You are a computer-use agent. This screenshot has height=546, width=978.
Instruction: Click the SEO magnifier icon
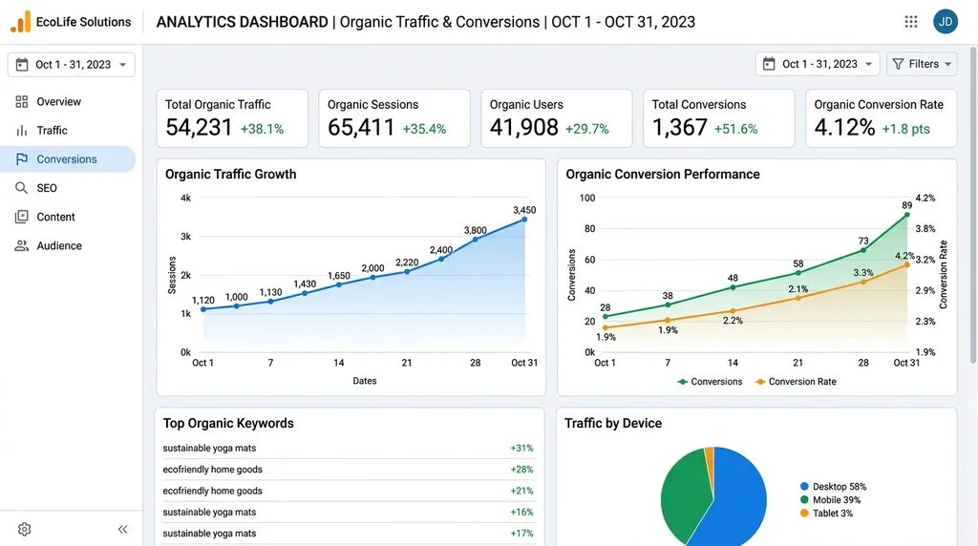[22, 188]
